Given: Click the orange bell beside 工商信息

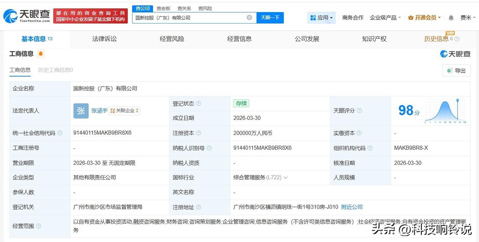Looking at the screenshot, I should coord(40,54).
